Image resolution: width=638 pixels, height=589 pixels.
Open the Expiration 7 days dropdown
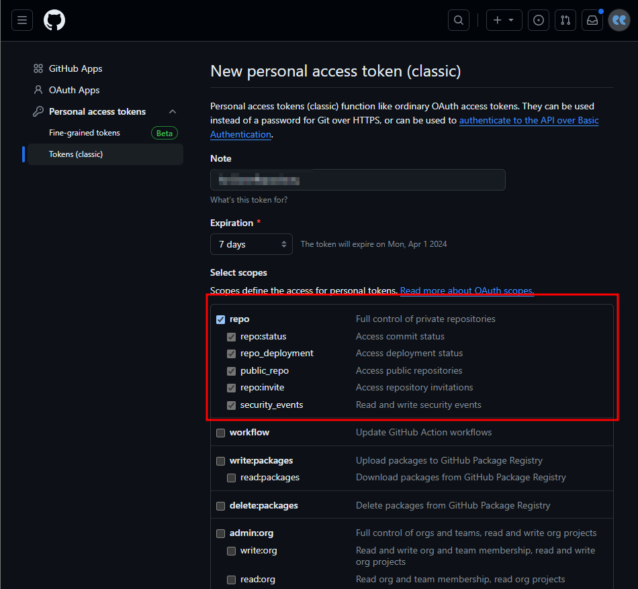click(x=251, y=244)
